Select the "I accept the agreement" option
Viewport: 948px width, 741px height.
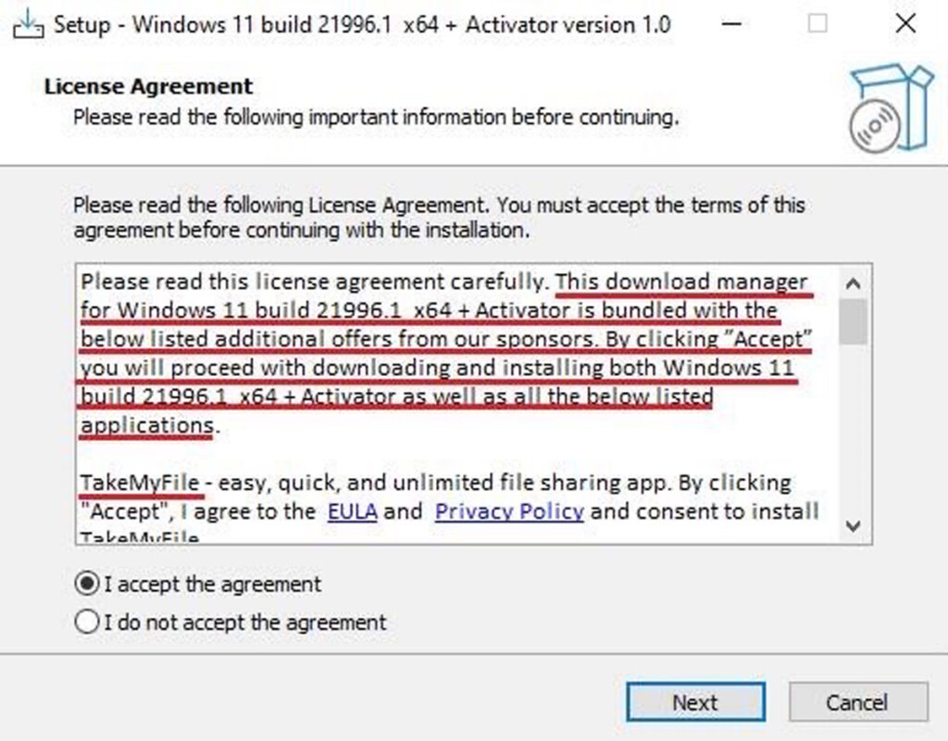[x=85, y=584]
